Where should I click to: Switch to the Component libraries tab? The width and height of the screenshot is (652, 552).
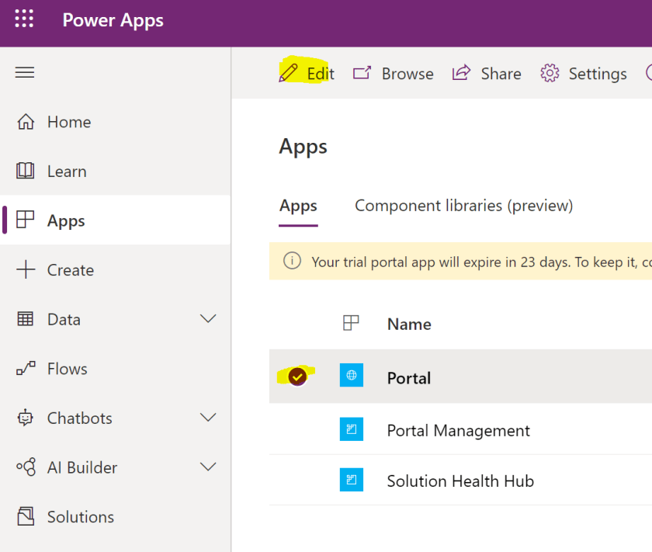point(463,205)
